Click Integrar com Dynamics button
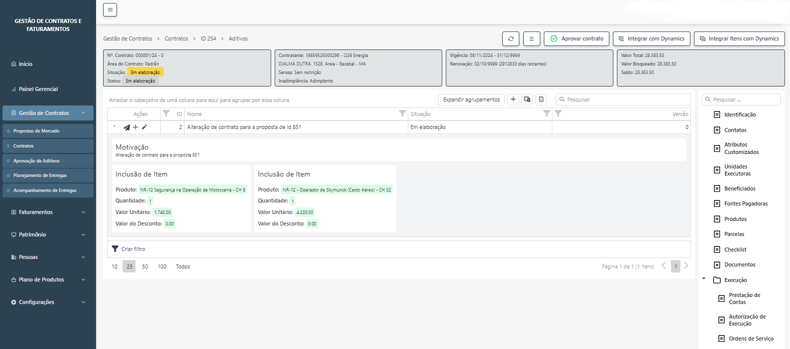This screenshot has width=790, height=349. pyautogui.click(x=651, y=38)
